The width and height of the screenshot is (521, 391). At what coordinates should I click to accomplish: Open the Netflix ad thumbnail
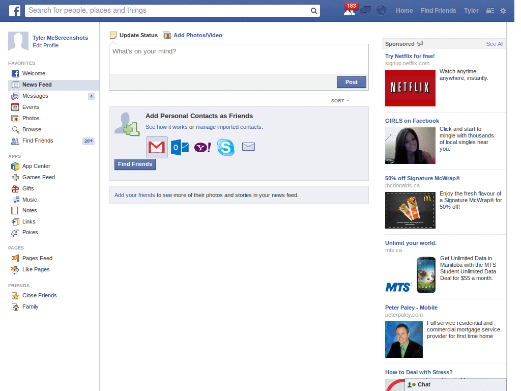click(x=410, y=88)
